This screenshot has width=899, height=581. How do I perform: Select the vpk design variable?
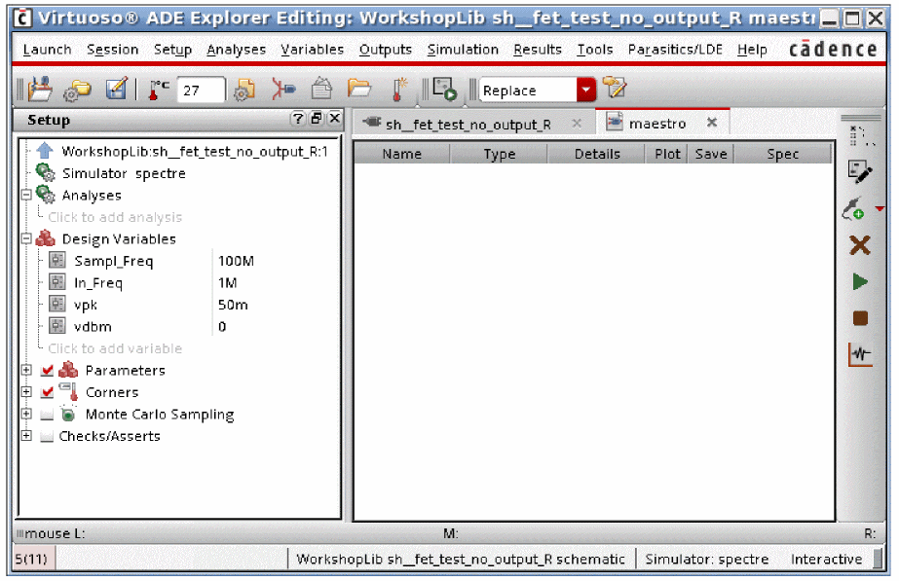[86, 305]
